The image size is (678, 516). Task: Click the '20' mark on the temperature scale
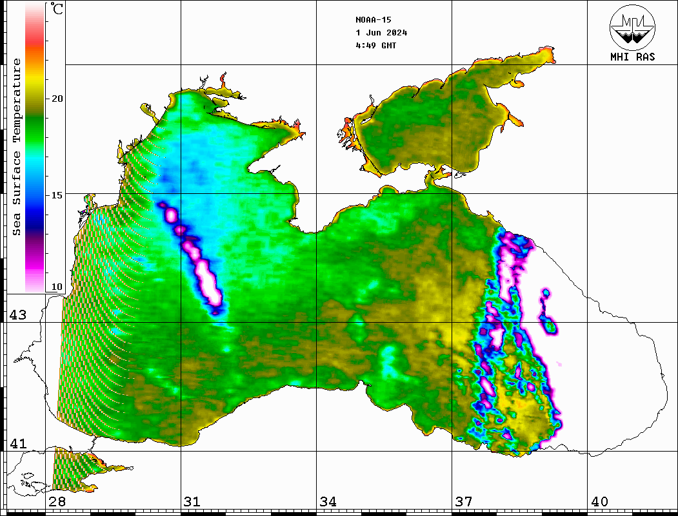(57, 99)
